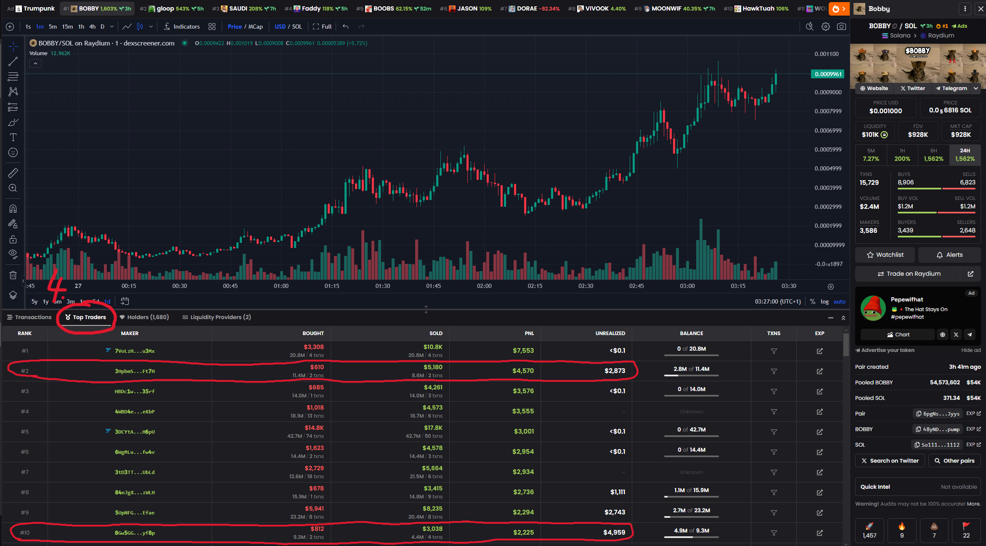Switch chart to MCap view

[256, 27]
